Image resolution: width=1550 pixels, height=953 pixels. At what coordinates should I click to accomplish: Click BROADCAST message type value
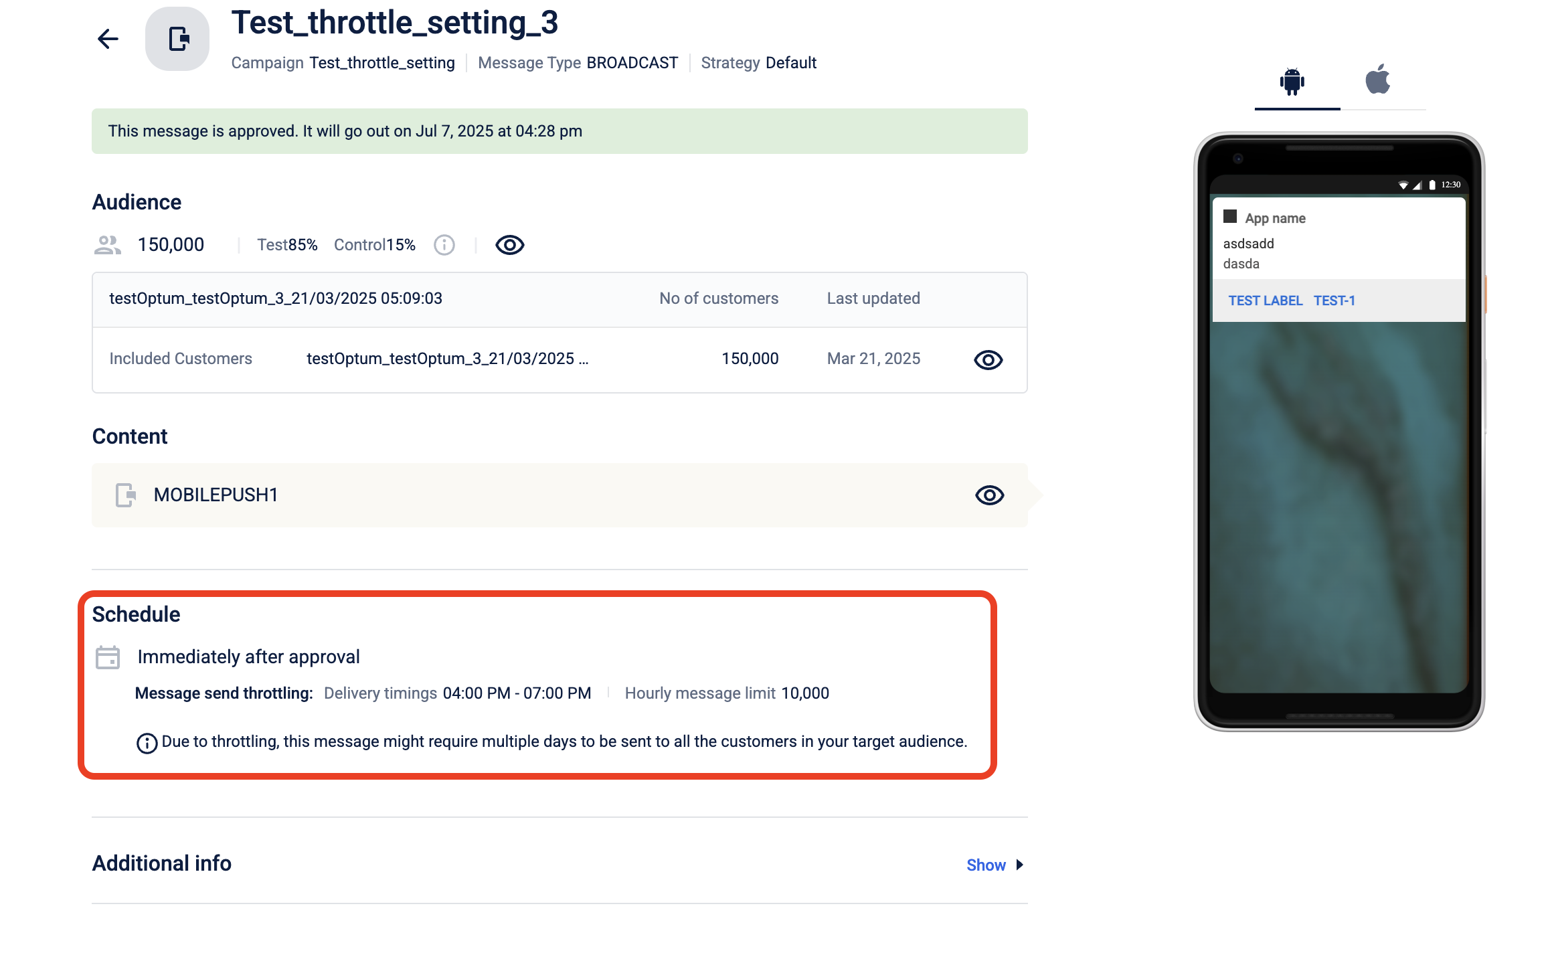tap(632, 63)
